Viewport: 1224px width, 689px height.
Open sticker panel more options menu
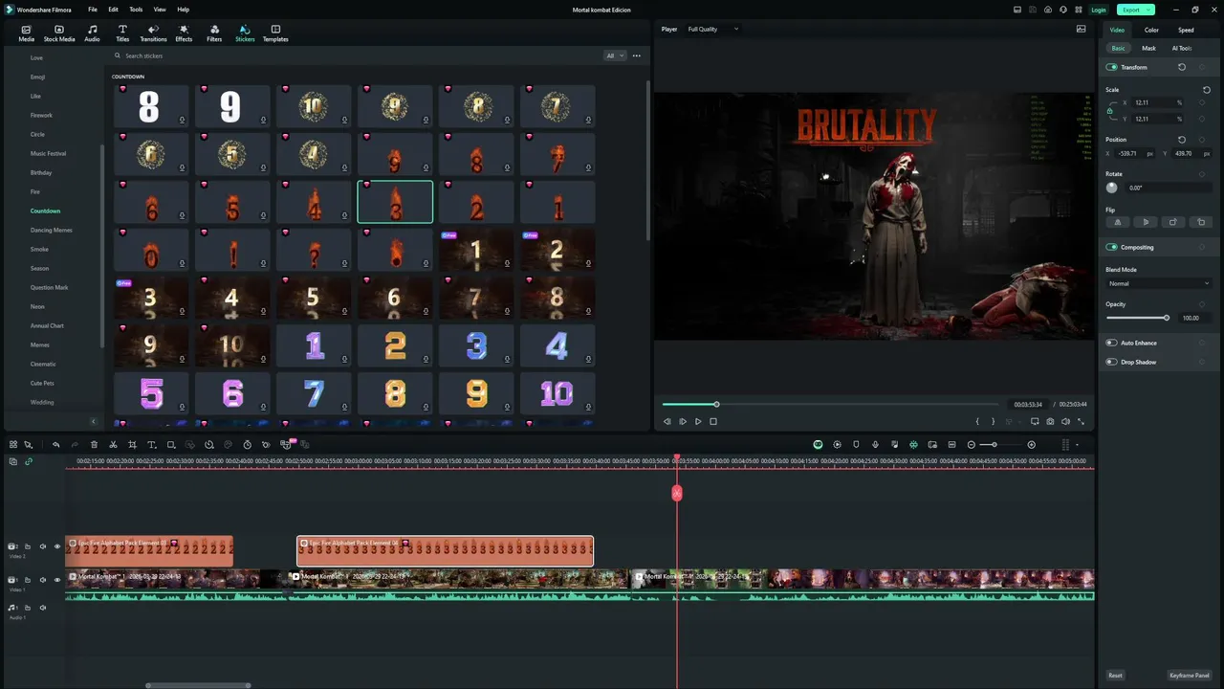(x=637, y=56)
